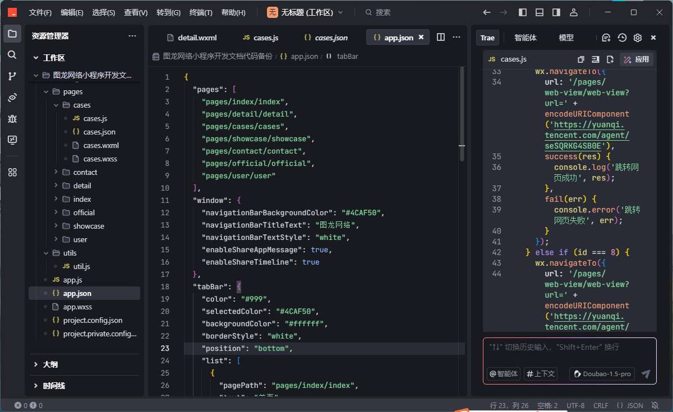The height and width of the screenshot is (412, 673).
Task: Navigate forward with the right arrow
Action: click(504, 12)
